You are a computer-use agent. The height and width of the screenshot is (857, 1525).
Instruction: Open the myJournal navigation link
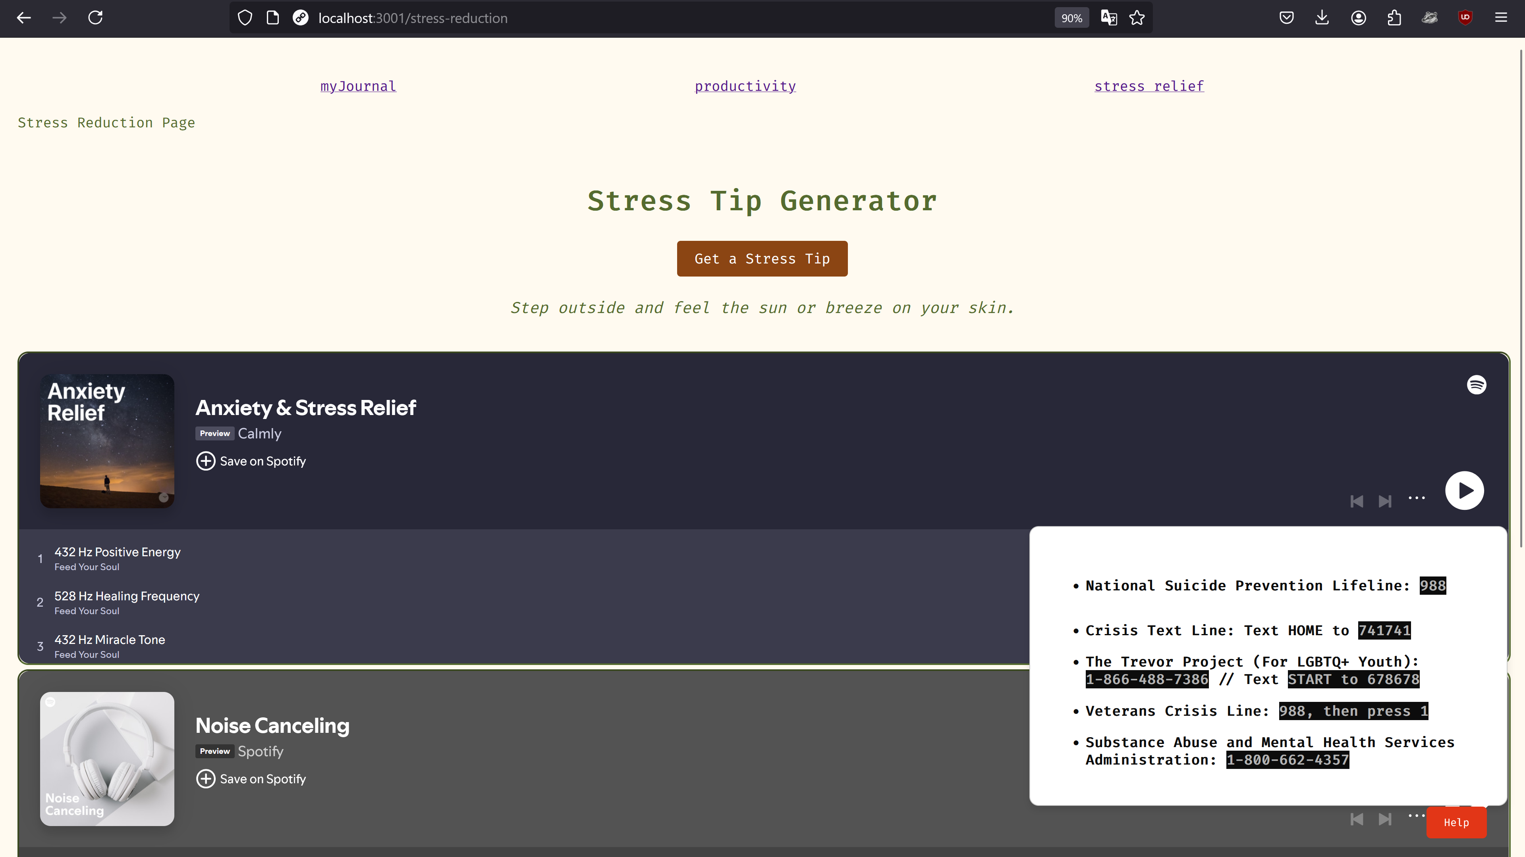(x=357, y=86)
